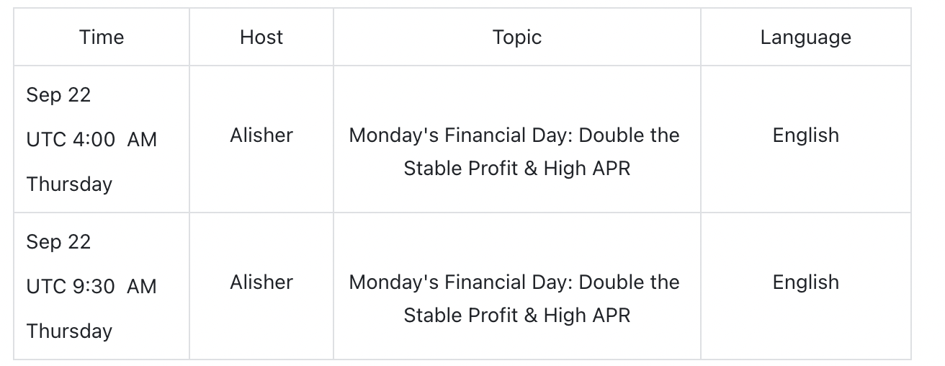
Task: Select Thursday in the 9:30 AM session row
Action: coord(69,331)
